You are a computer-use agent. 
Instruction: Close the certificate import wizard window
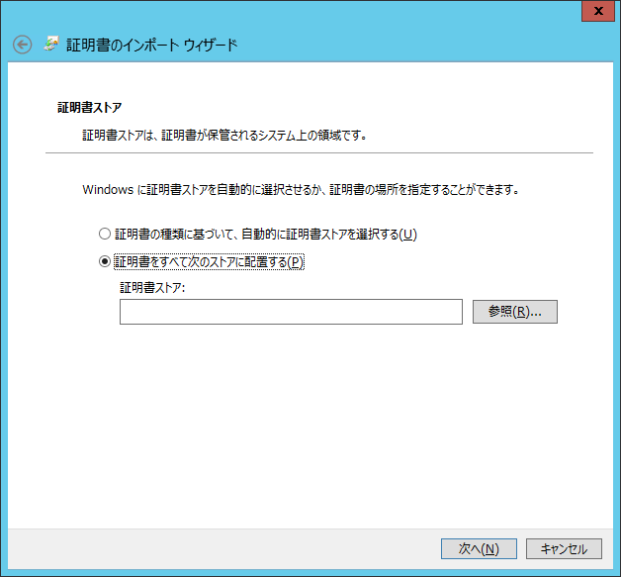[598, 11]
